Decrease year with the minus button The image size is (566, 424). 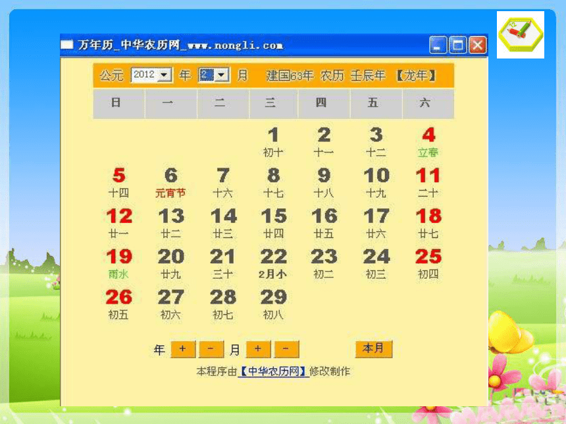211,349
